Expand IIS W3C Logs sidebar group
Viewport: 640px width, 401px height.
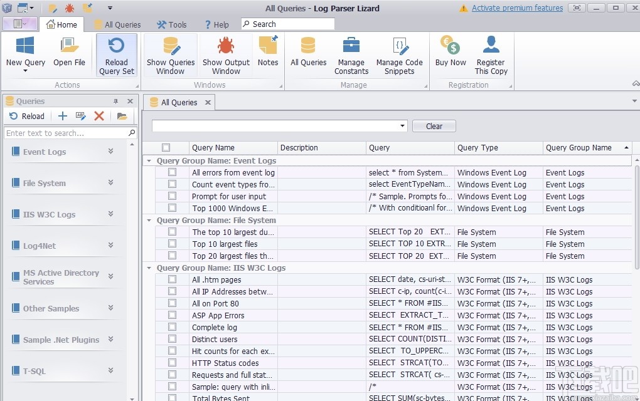(110, 214)
